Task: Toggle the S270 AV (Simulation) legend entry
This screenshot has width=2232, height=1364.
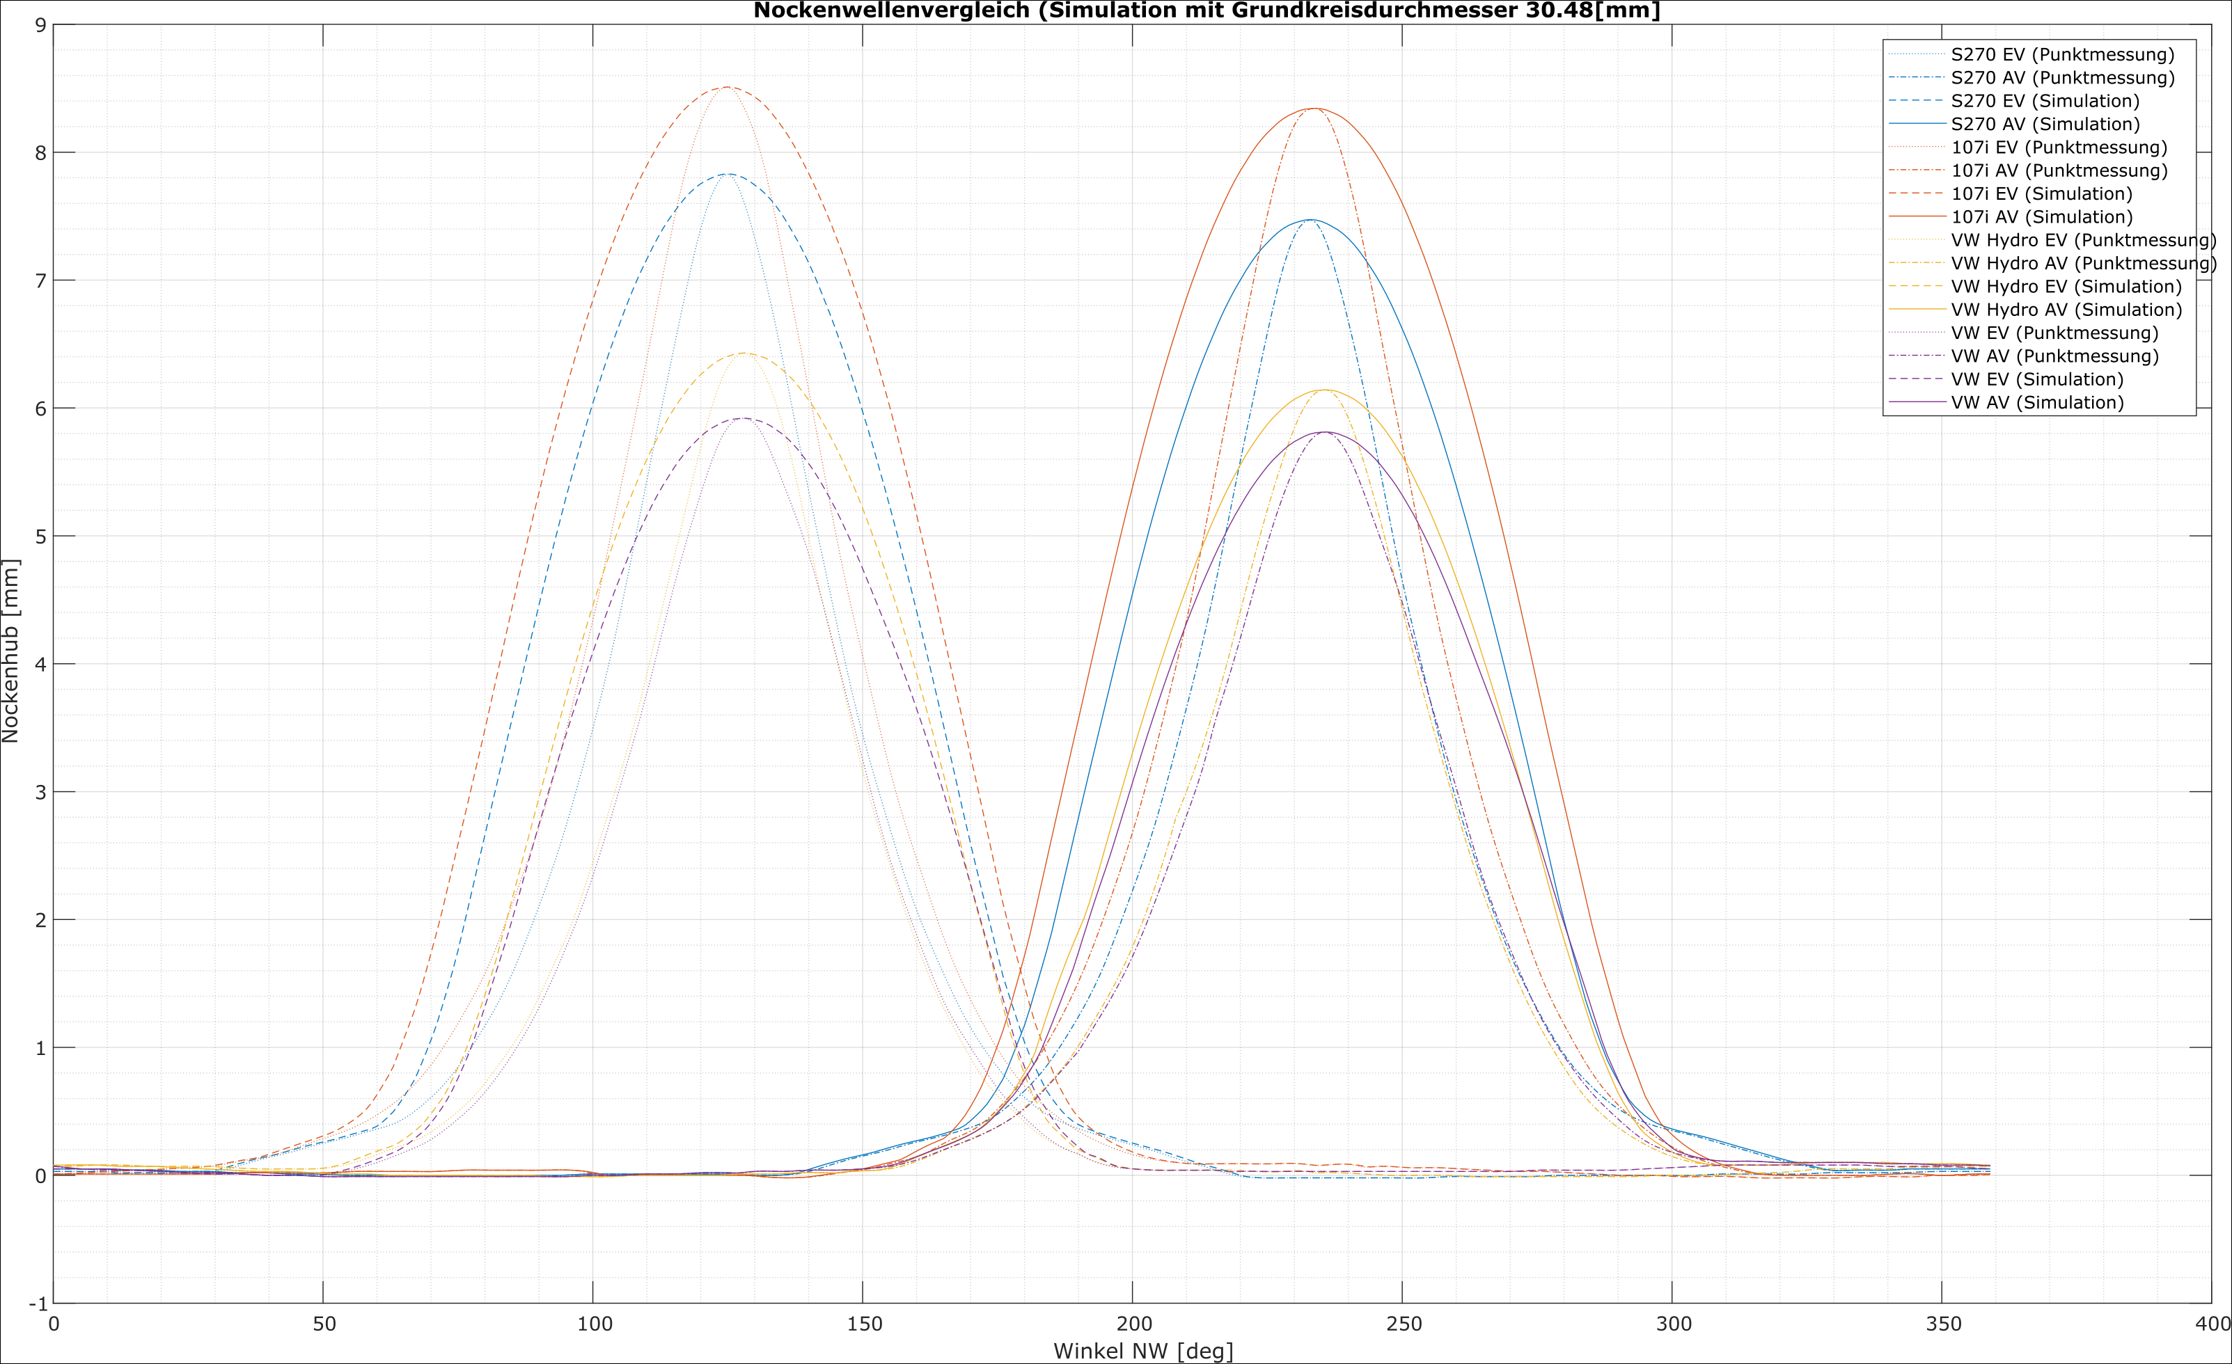Action: (x=2045, y=124)
